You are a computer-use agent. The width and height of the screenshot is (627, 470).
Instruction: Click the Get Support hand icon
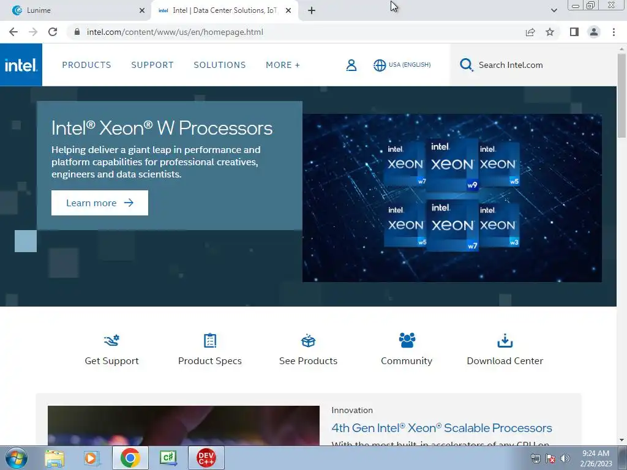pos(111,340)
